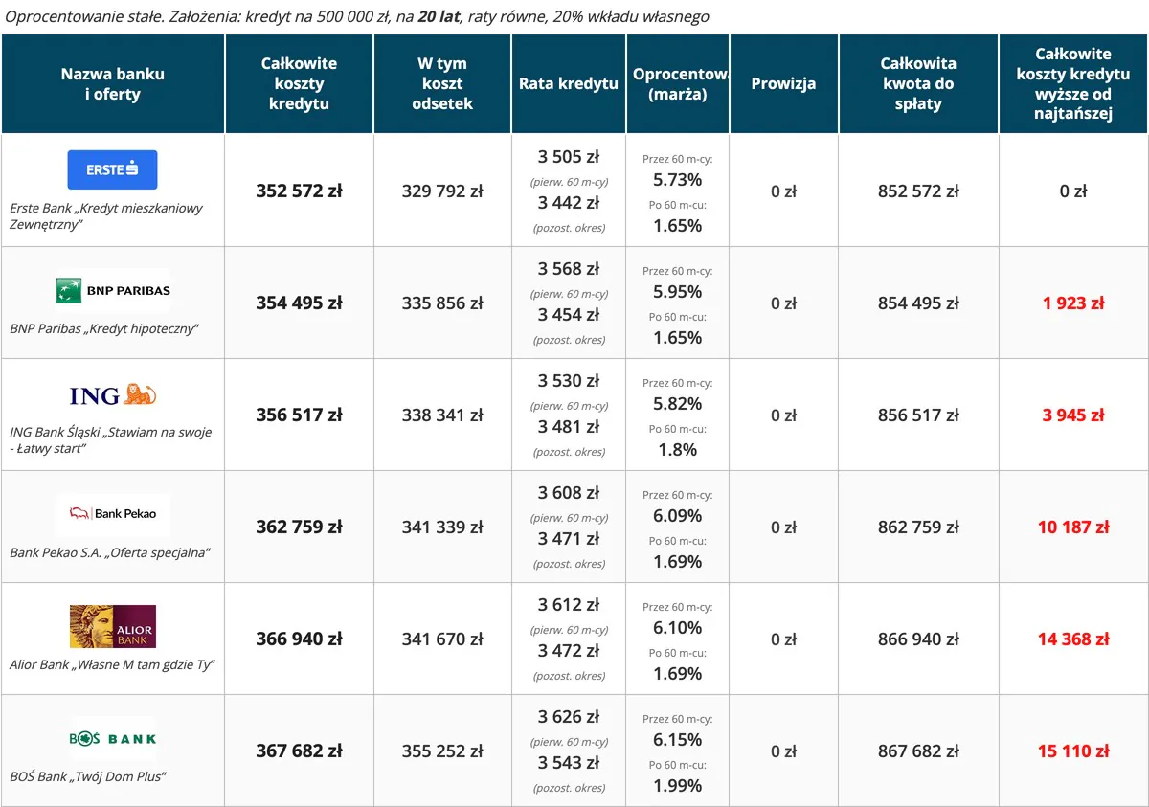Viewport: 1149px width, 807px height.
Task: Select the 3 612 zł installment value
Action: [x=569, y=605]
